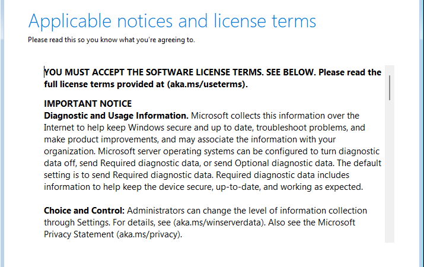Click the aka.ms/winserverdata link text
This screenshot has width=424, height=267.
click(218, 223)
